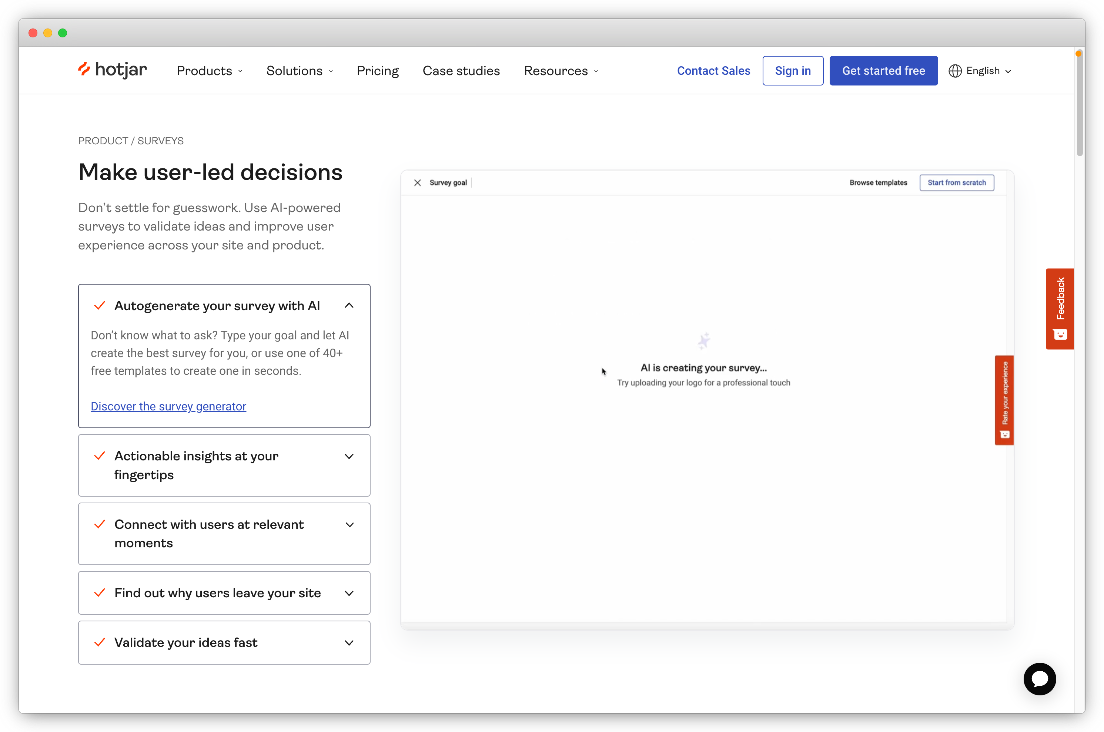Collapse Autogenerate your survey with AI
1104x732 pixels.
point(349,305)
